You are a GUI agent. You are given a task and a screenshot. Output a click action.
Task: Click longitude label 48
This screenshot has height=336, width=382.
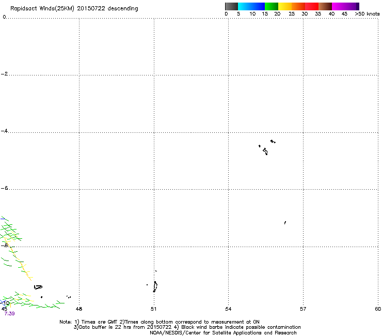point(79,309)
